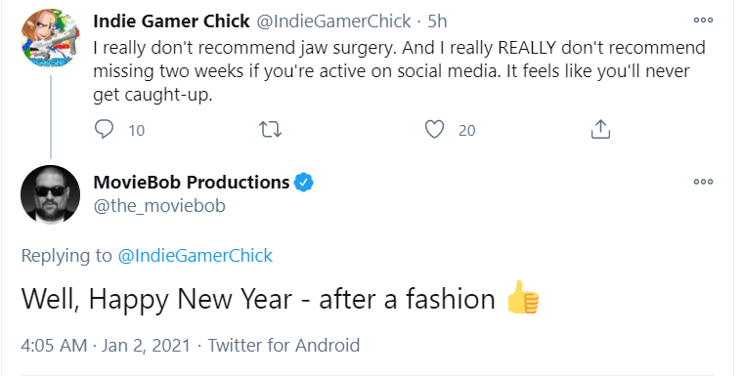Click the like count of 20
743x376 pixels.
tap(466, 130)
